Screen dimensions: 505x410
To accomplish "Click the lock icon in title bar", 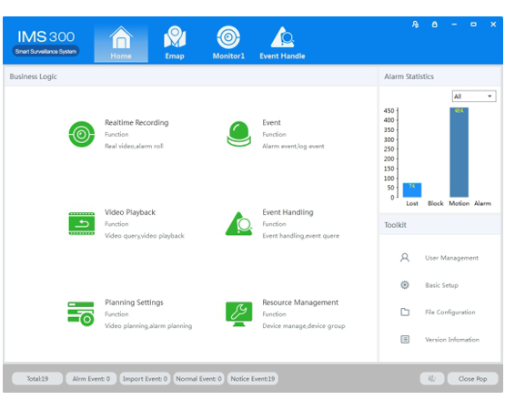I will 434,25.
